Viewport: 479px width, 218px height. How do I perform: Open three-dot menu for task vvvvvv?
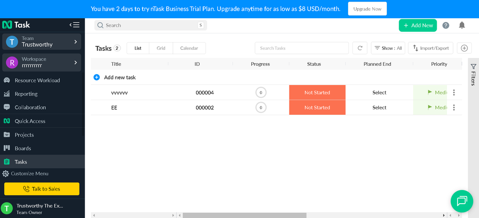454,92
